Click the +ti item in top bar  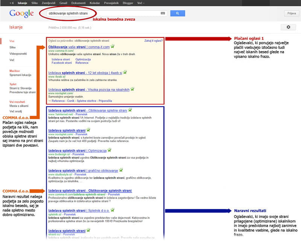click(x=12, y=3)
